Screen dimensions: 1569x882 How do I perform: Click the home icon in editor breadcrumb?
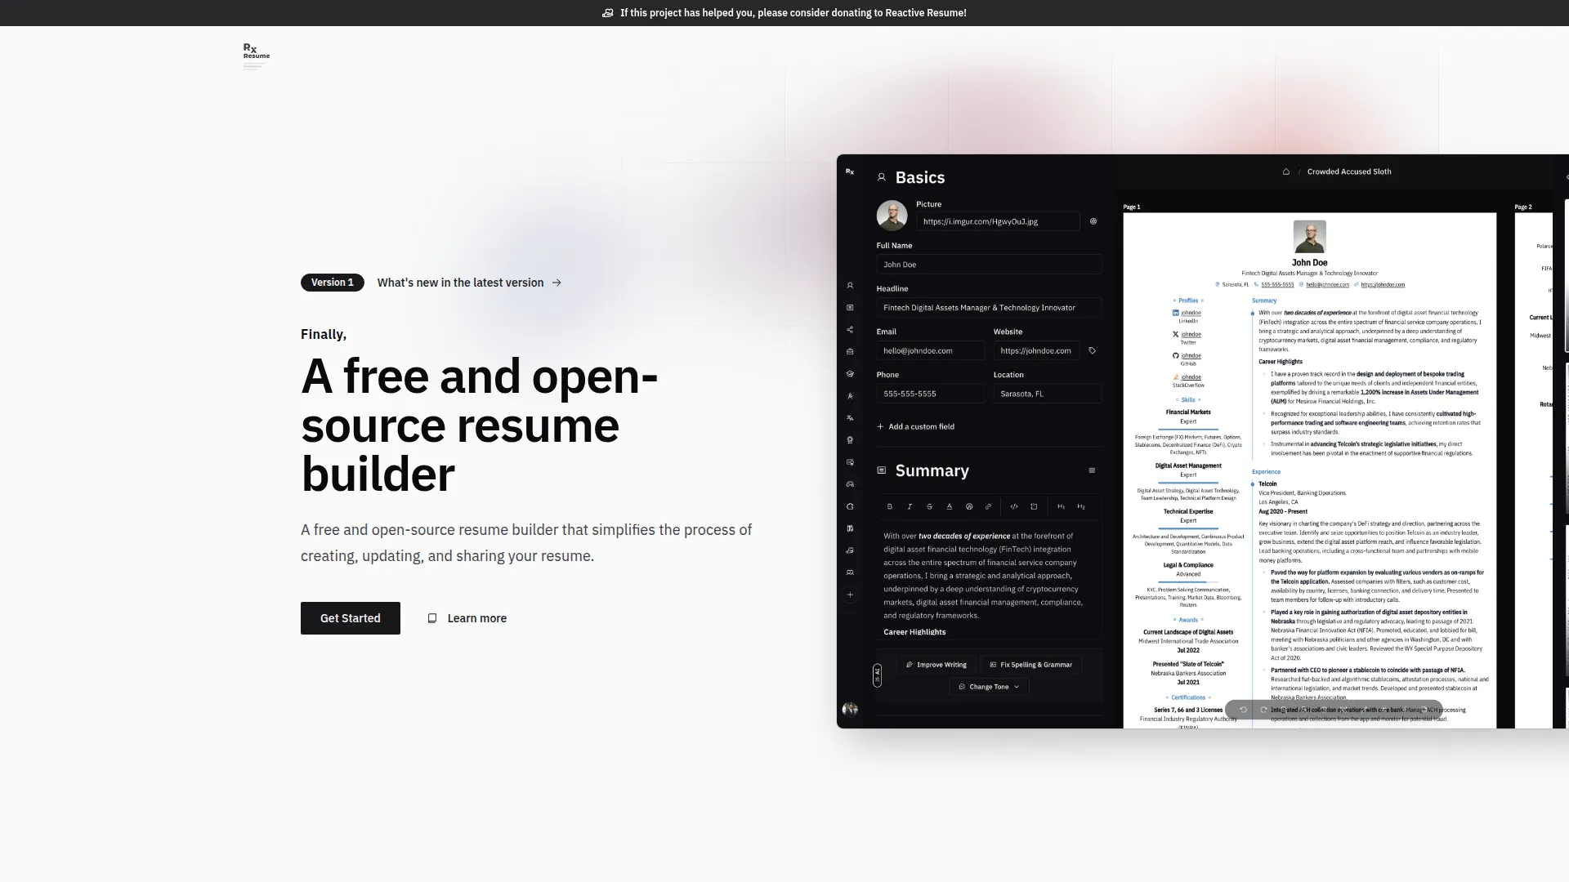1286,171
